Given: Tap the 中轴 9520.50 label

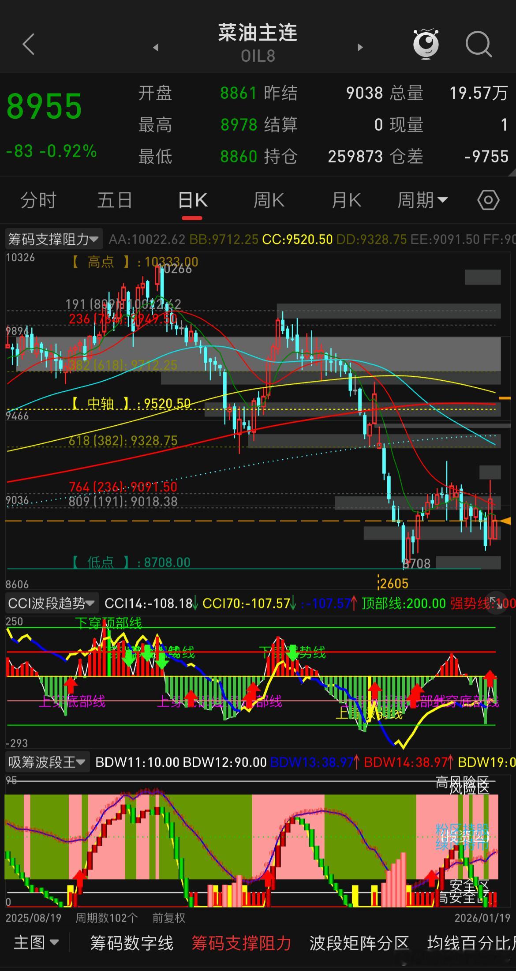Looking at the screenshot, I should click(131, 403).
